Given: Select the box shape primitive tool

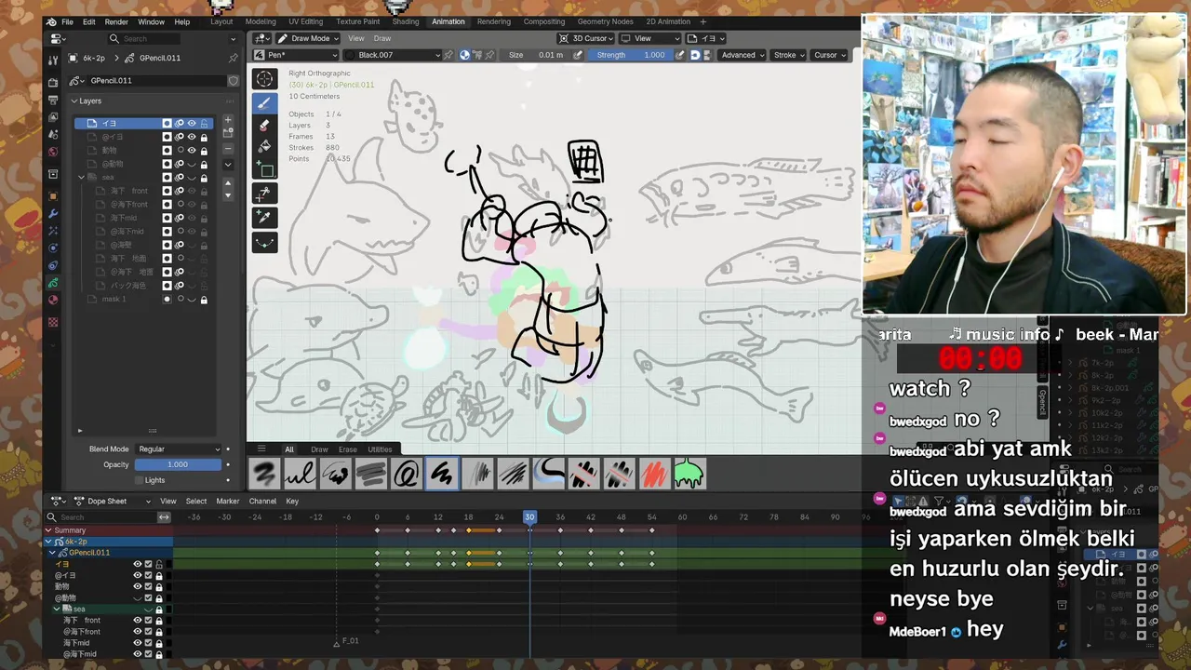Looking at the screenshot, I should click(265, 169).
